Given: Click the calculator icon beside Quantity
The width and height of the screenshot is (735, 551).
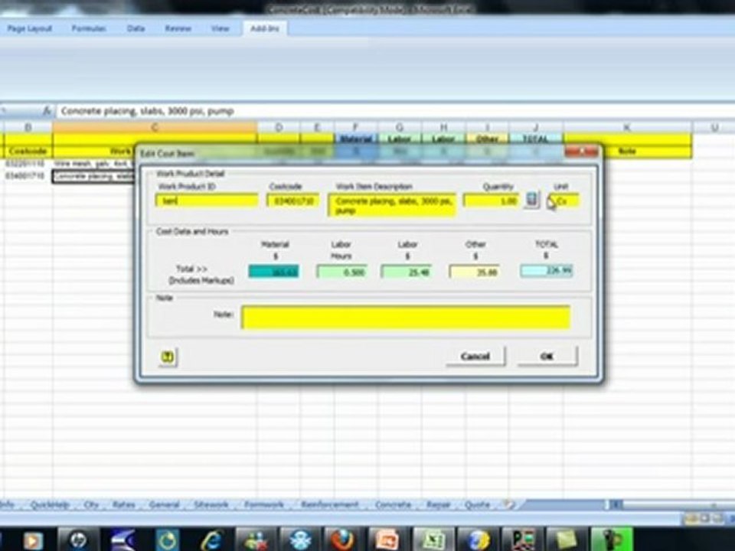Looking at the screenshot, I should tap(531, 200).
